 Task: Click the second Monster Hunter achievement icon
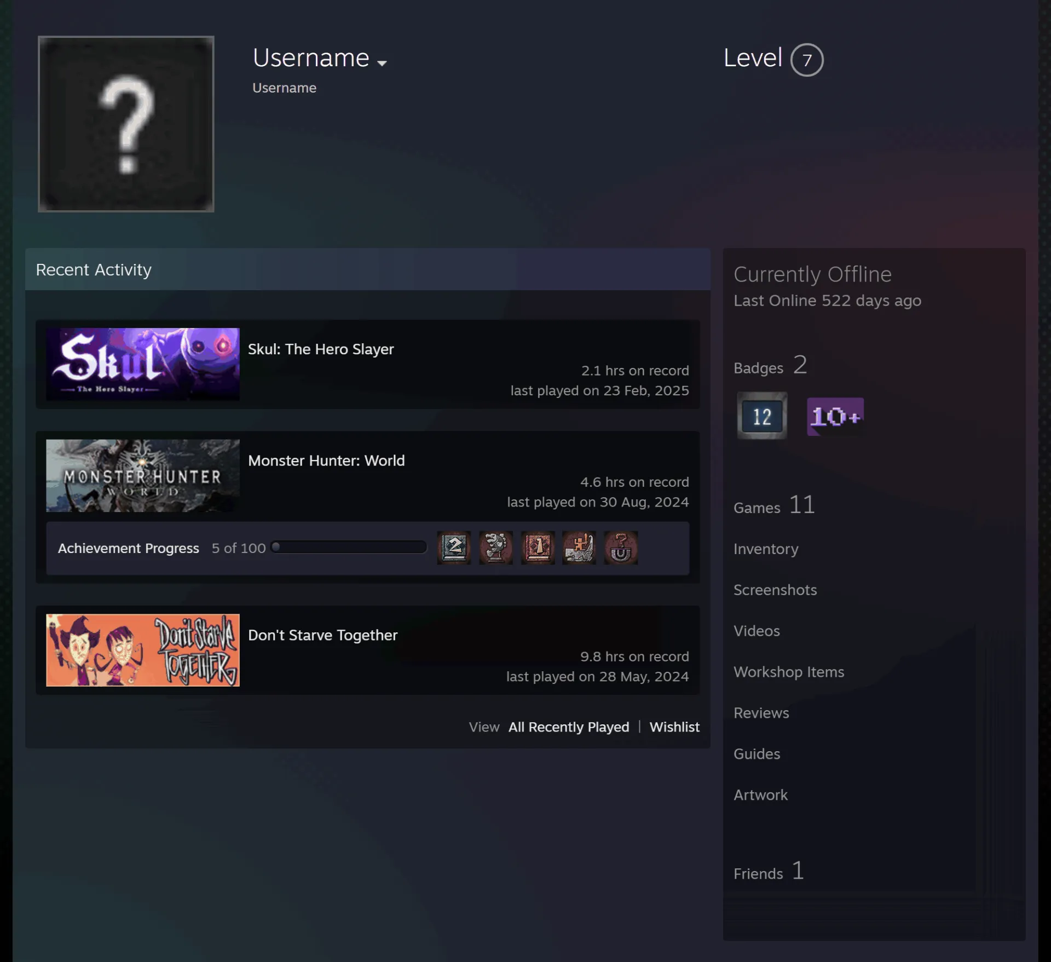point(496,548)
